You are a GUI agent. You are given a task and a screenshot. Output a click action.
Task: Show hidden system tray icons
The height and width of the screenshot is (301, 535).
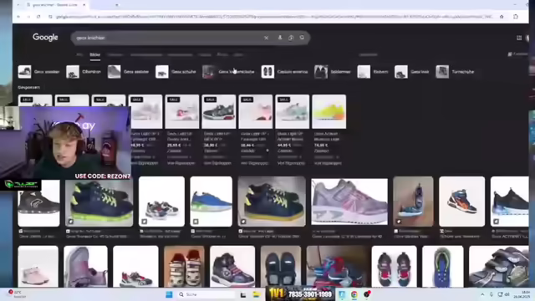click(482, 294)
